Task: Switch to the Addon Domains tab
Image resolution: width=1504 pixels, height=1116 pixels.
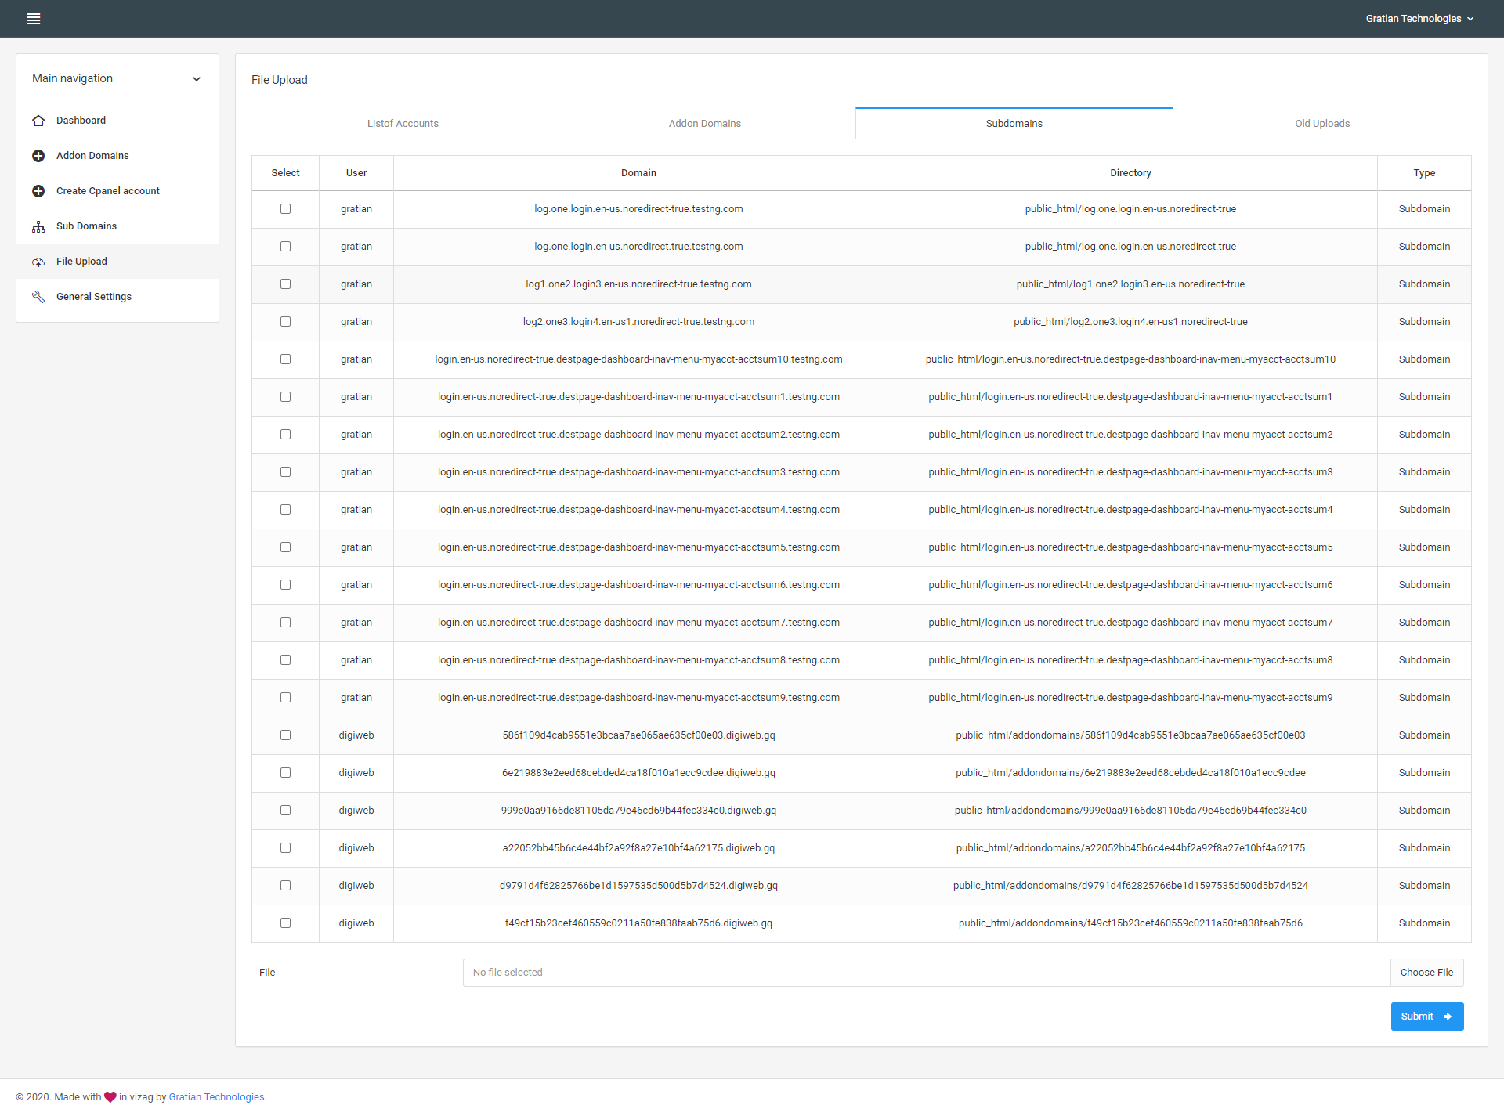Action: 704,124
